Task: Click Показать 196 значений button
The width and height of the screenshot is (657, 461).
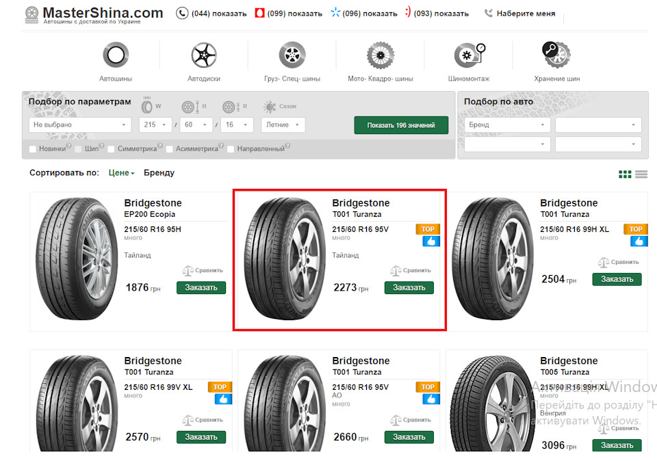Action: (401, 125)
